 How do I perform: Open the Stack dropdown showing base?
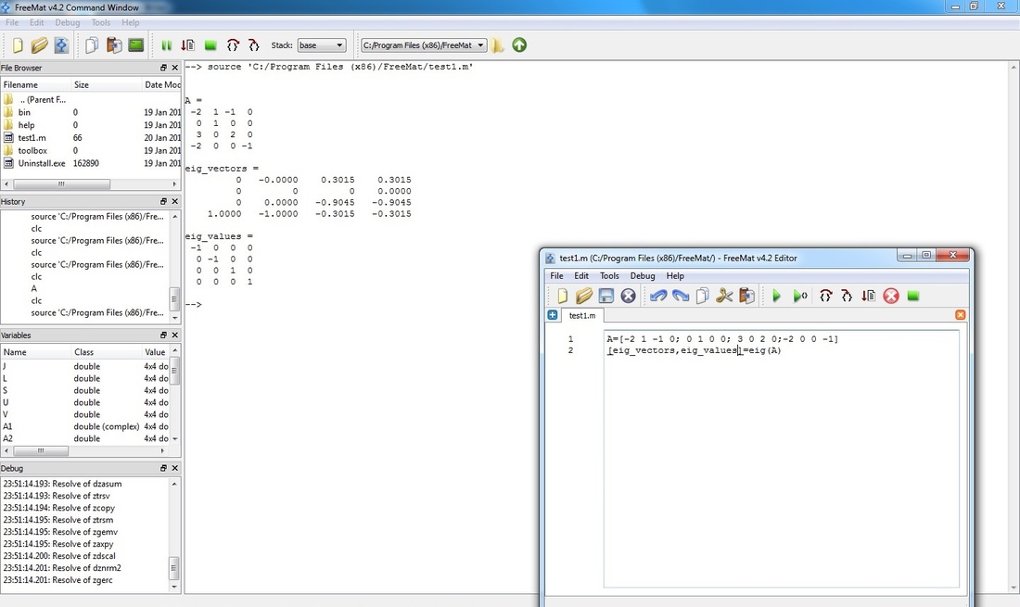(x=321, y=44)
